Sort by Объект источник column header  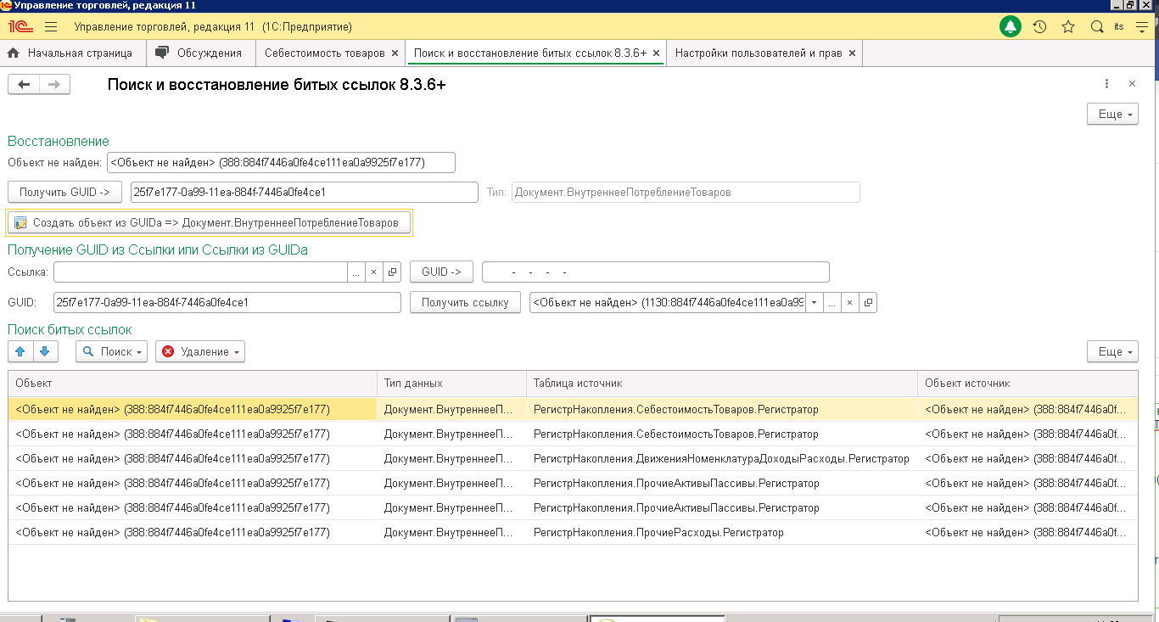[x=1028, y=384]
